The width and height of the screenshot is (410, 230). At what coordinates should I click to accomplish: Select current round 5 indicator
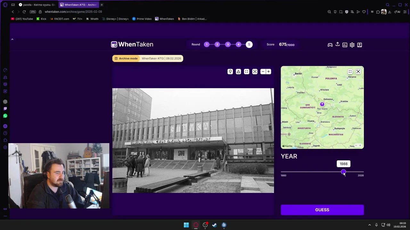tap(249, 44)
